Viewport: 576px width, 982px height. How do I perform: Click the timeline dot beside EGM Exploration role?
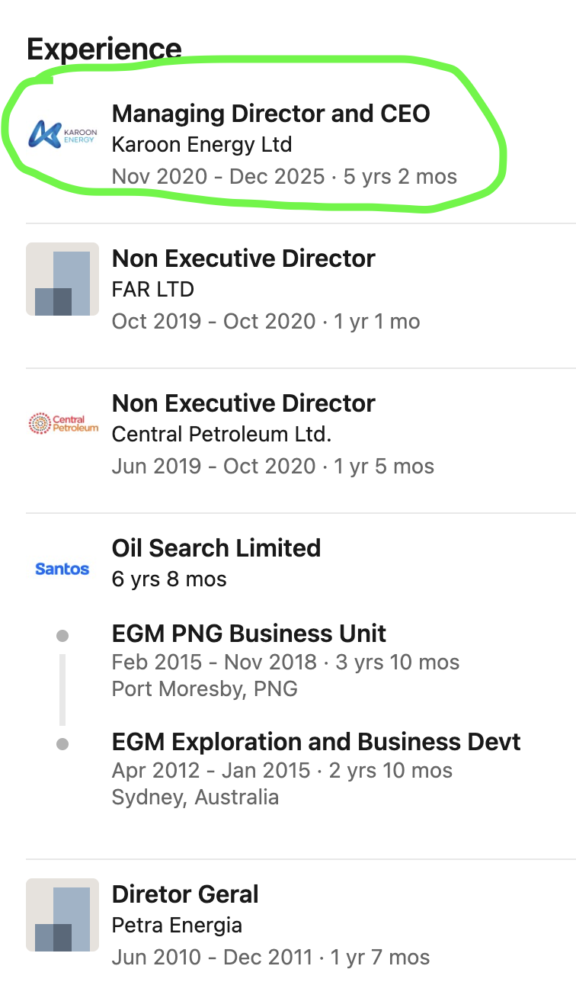click(x=62, y=743)
